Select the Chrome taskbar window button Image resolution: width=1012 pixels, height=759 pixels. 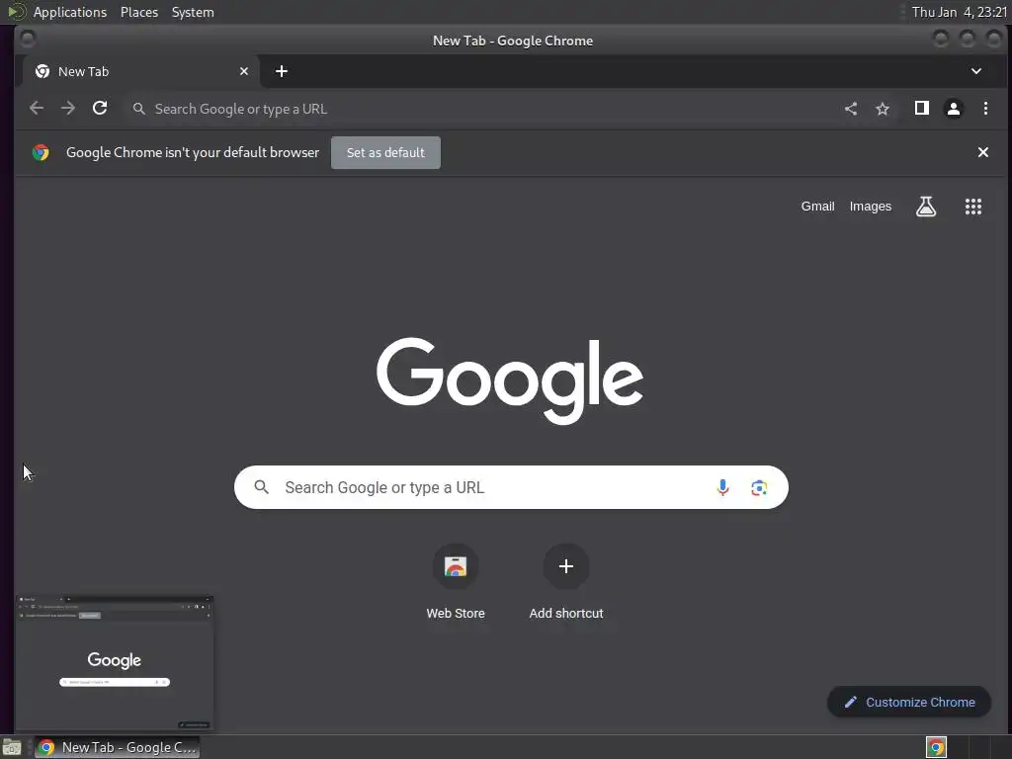point(117,747)
